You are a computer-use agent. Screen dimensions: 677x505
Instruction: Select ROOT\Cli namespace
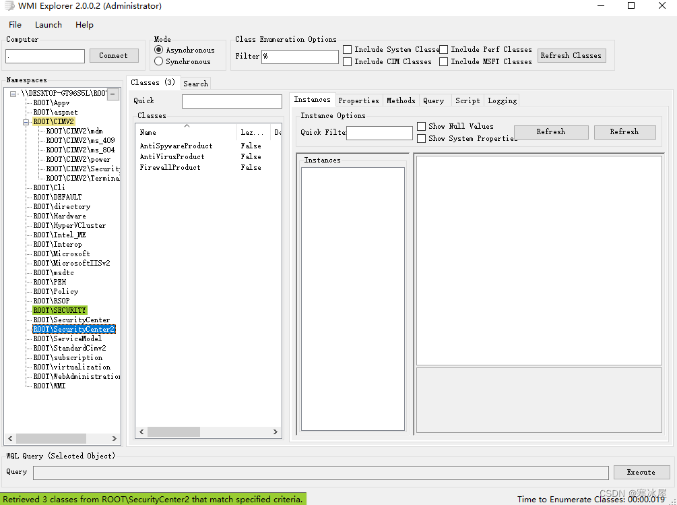coord(49,187)
